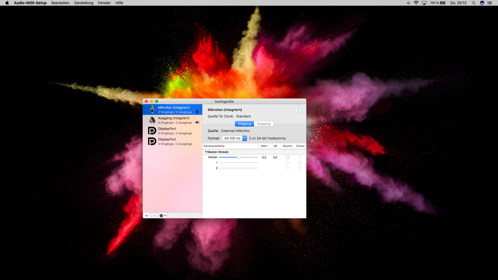Open the gear actions dropdown menu

click(163, 215)
